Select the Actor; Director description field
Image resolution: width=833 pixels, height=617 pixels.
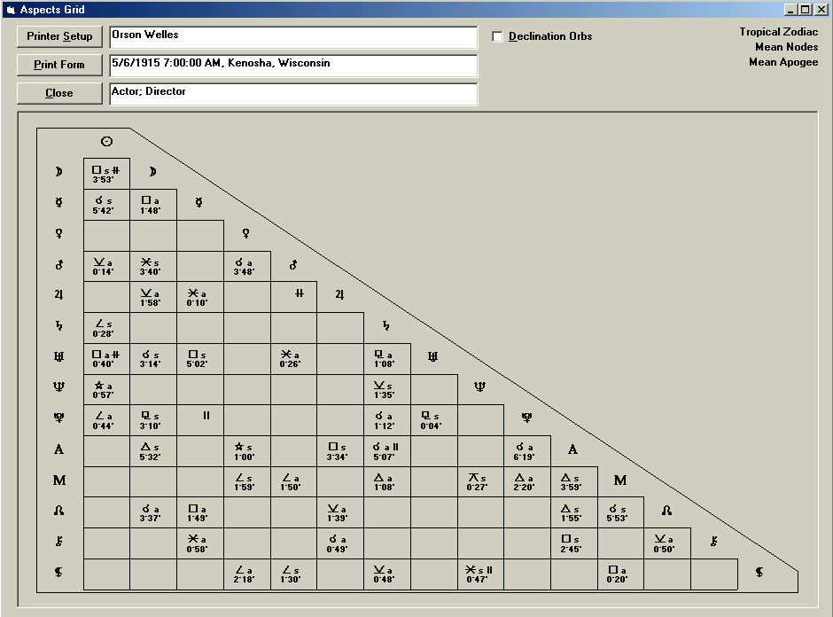292,91
